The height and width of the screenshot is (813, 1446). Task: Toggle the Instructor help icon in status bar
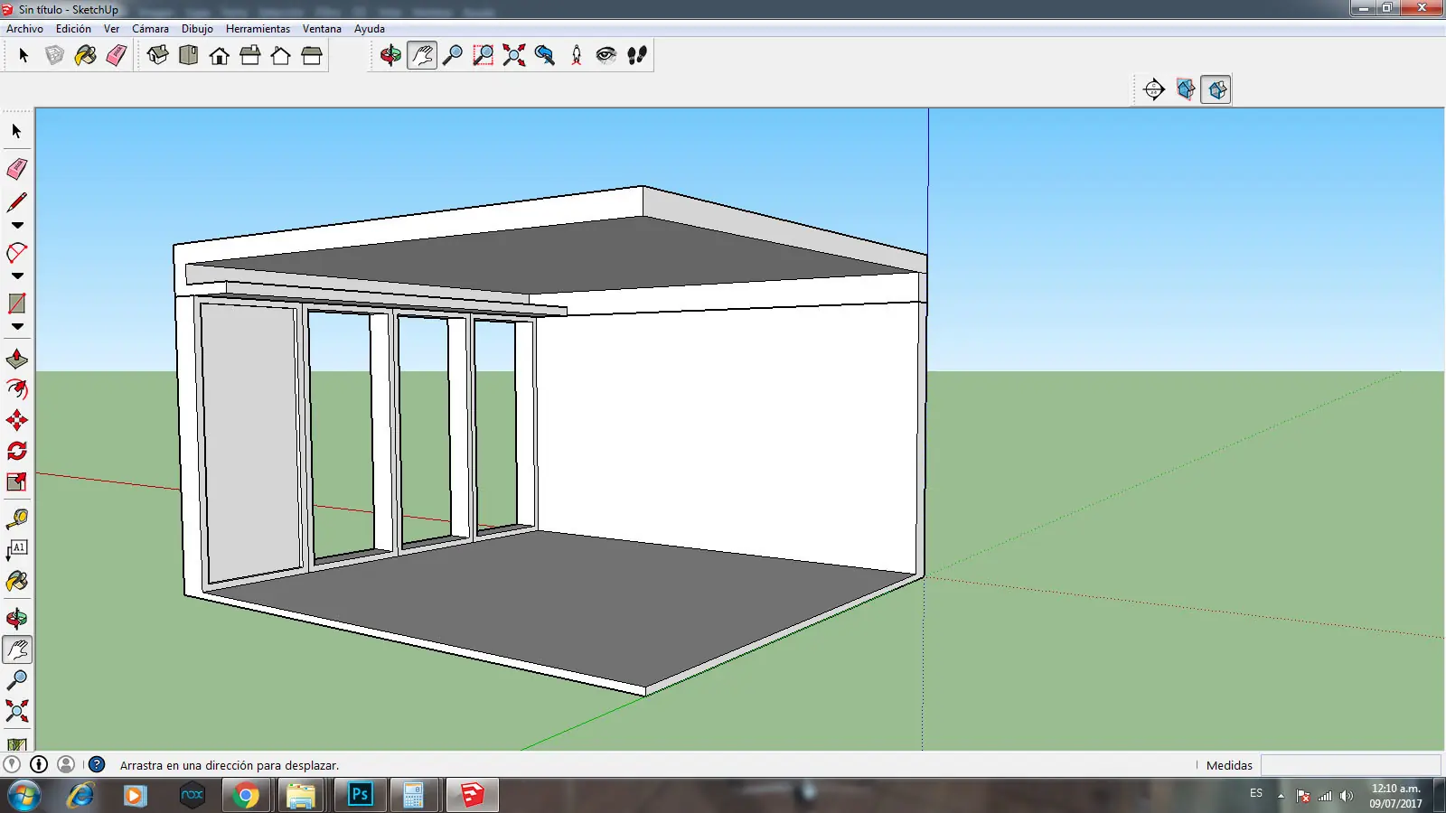[97, 764]
